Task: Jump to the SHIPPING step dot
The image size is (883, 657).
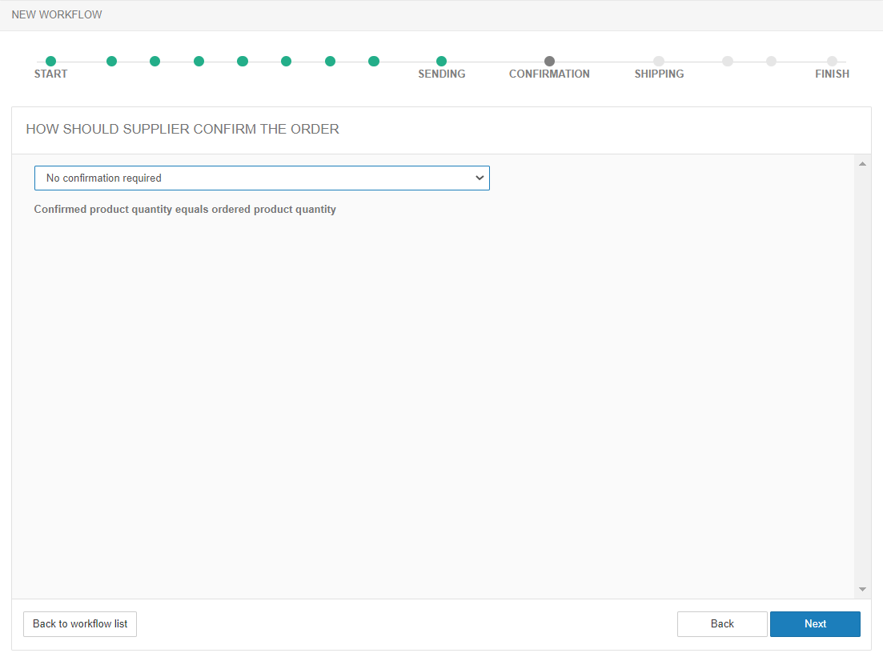Action: pos(659,62)
